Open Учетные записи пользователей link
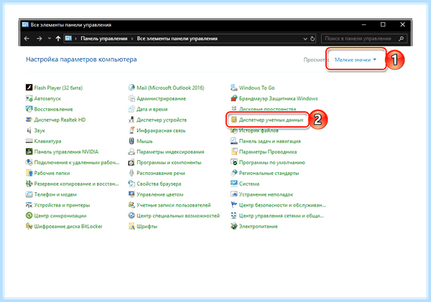The width and height of the screenshot is (431, 302). click(x=173, y=205)
